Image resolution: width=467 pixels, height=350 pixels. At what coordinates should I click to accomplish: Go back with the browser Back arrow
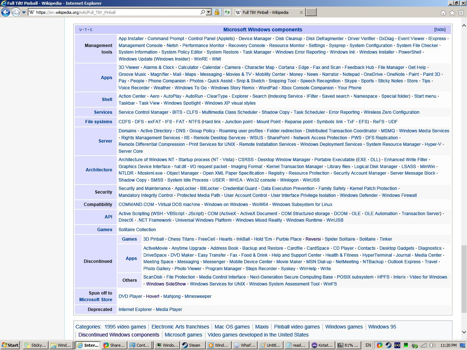5,12
